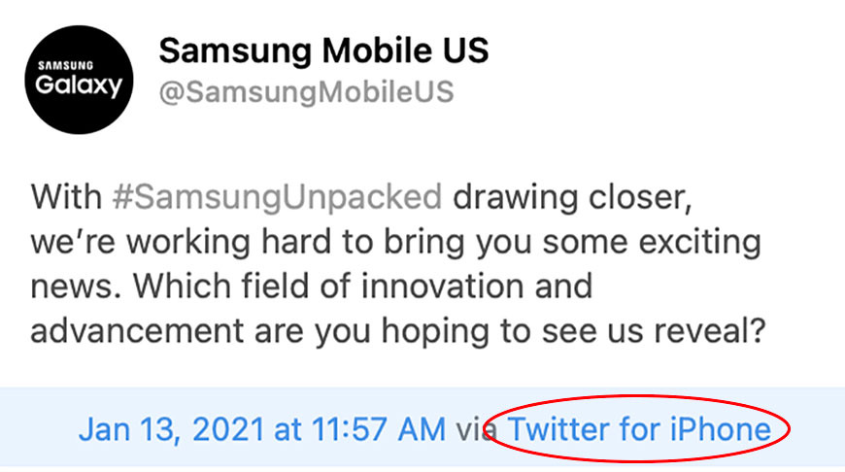Click the line ending 'see us reveal?'
This screenshot has width=845, height=472.
[399, 332]
